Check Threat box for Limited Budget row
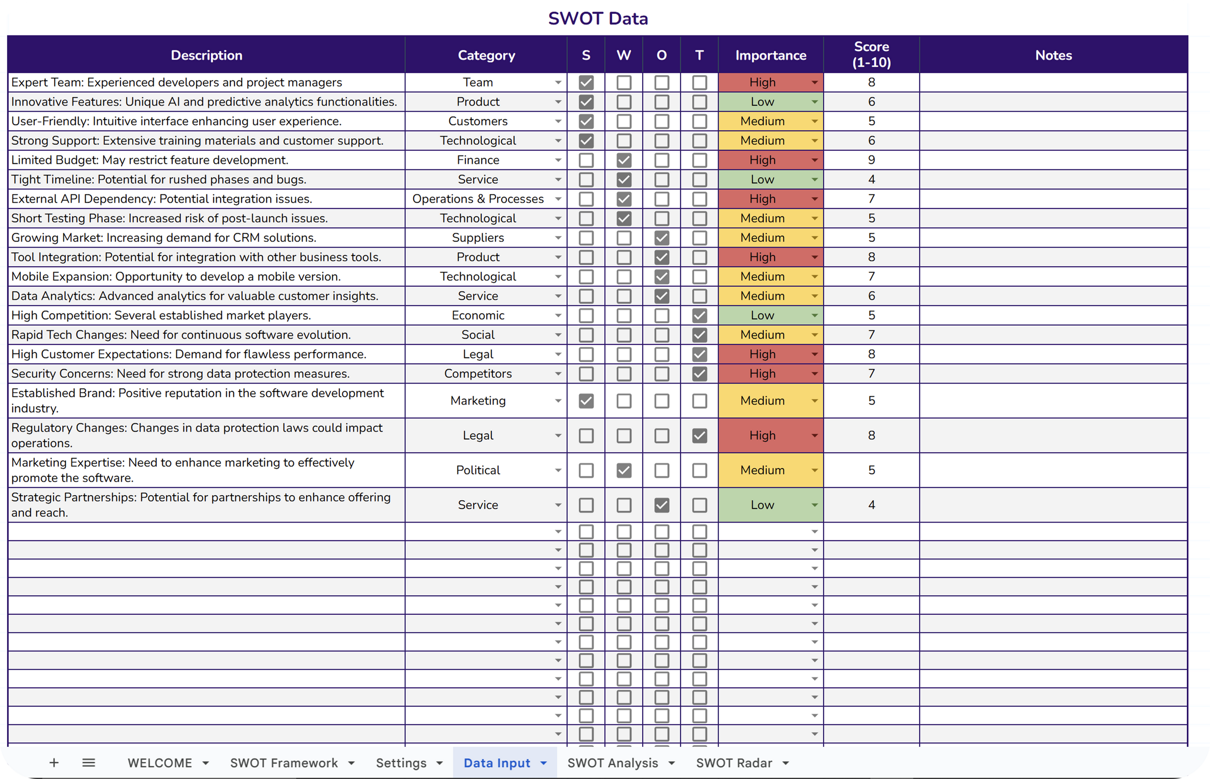The height and width of the screenshot is (779, 1210). pos(699,161)
